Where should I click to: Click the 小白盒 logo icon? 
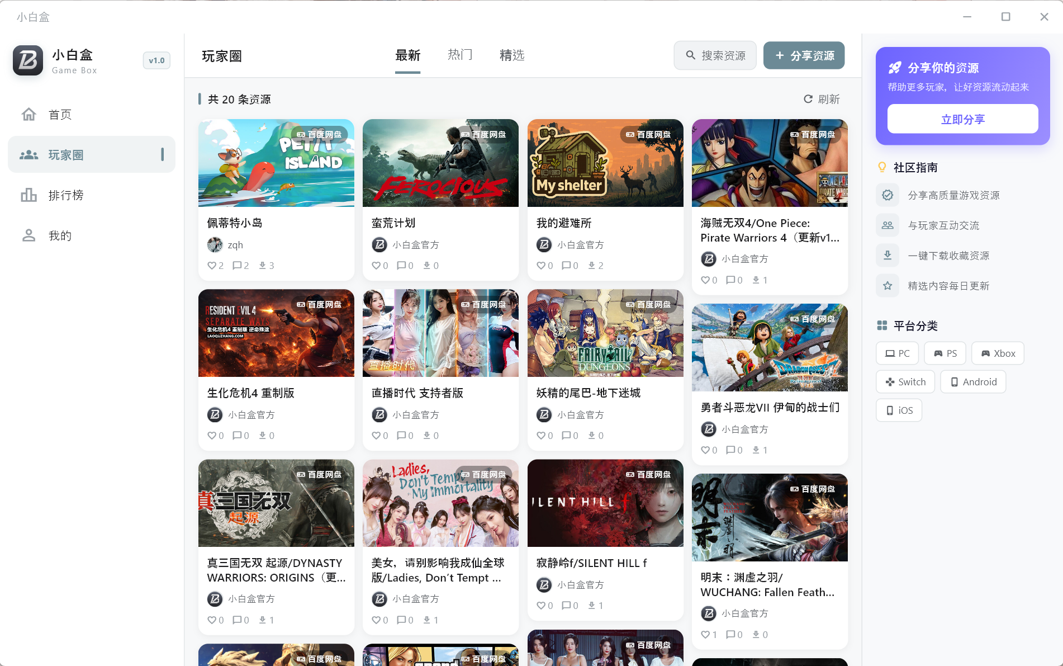pos(27,60)
